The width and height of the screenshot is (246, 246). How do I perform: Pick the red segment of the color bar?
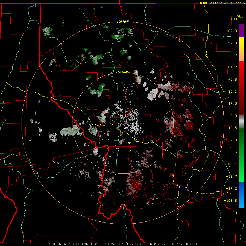pyautogui.click(x=241, y=87)
